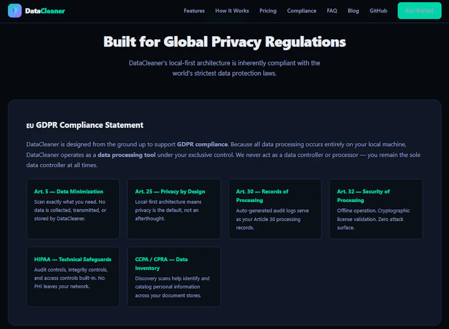Click 'Local-first architecture means' description
This screenshot has width=449, height=329.
(x=168, y=210)
